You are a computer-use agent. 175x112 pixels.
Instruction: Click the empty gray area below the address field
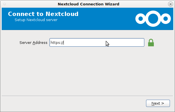click(87, 71)
